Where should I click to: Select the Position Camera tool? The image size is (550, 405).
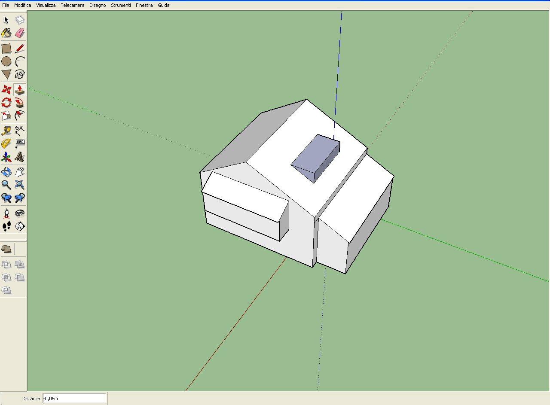pos(6,213)
